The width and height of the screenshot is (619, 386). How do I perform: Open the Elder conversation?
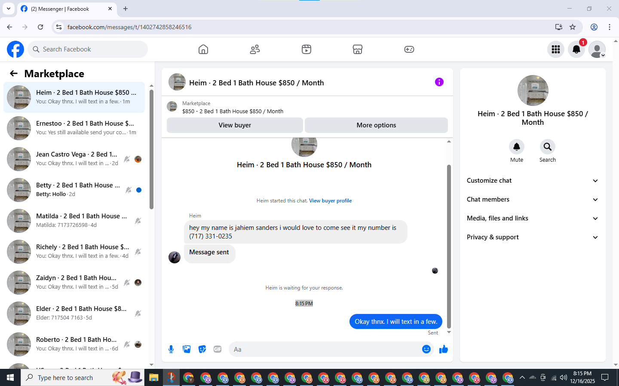pos(74,314)
